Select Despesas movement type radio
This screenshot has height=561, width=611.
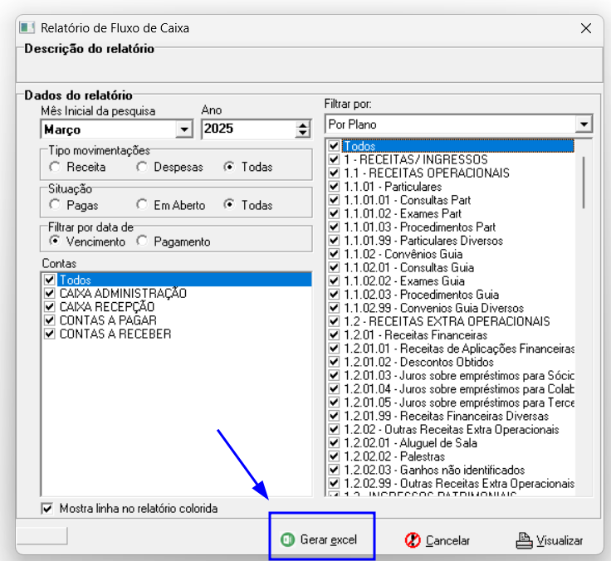coord(142,167)
